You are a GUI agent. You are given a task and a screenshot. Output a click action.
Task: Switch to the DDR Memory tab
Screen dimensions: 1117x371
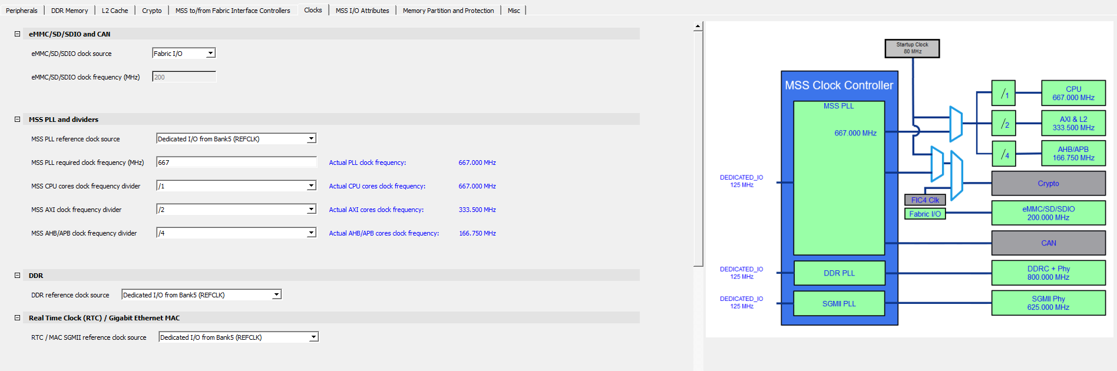[x=70, y=11]
